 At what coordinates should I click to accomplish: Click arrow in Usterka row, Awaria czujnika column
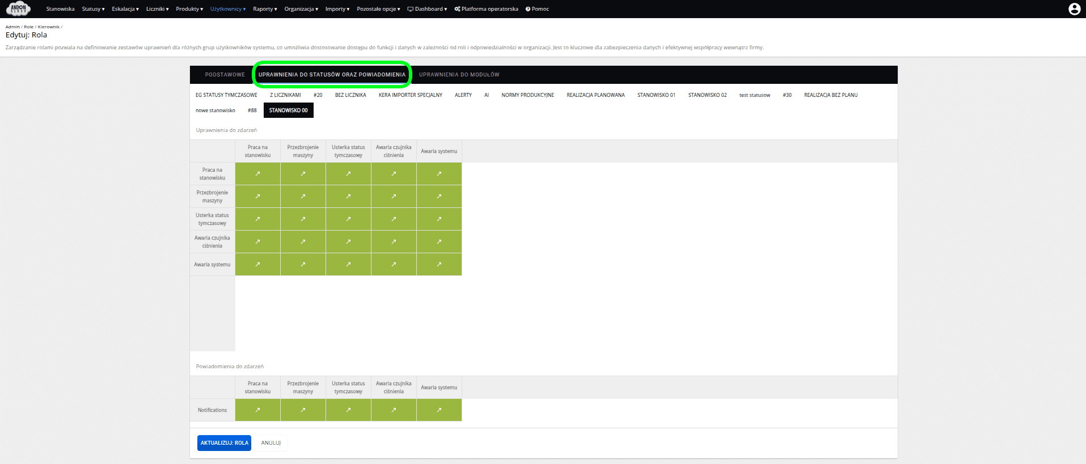point(394,219)
